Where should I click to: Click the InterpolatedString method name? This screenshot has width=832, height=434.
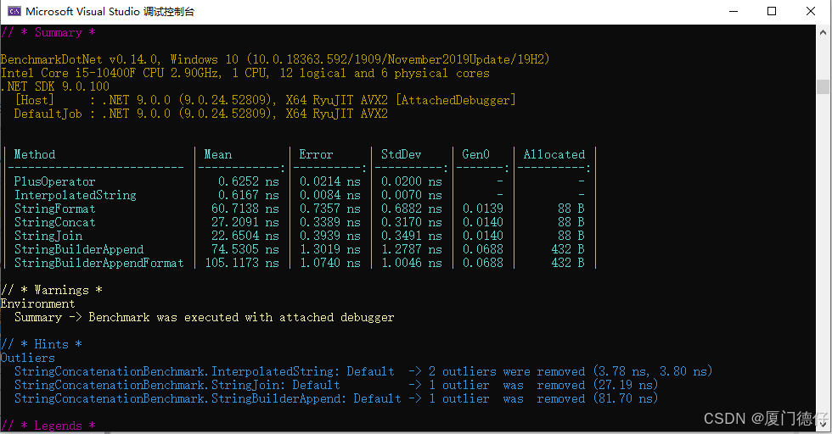coord(75,195)
